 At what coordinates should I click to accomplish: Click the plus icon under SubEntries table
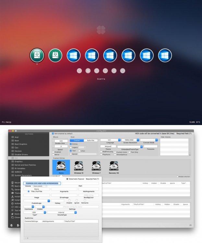point(28,238)
